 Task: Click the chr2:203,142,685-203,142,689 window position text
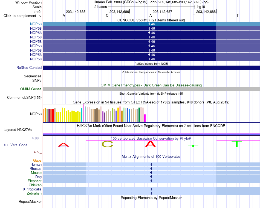click(x=174, y=2)
